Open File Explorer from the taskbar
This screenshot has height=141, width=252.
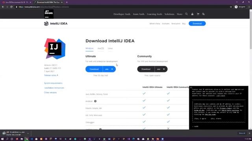[22, 139]
